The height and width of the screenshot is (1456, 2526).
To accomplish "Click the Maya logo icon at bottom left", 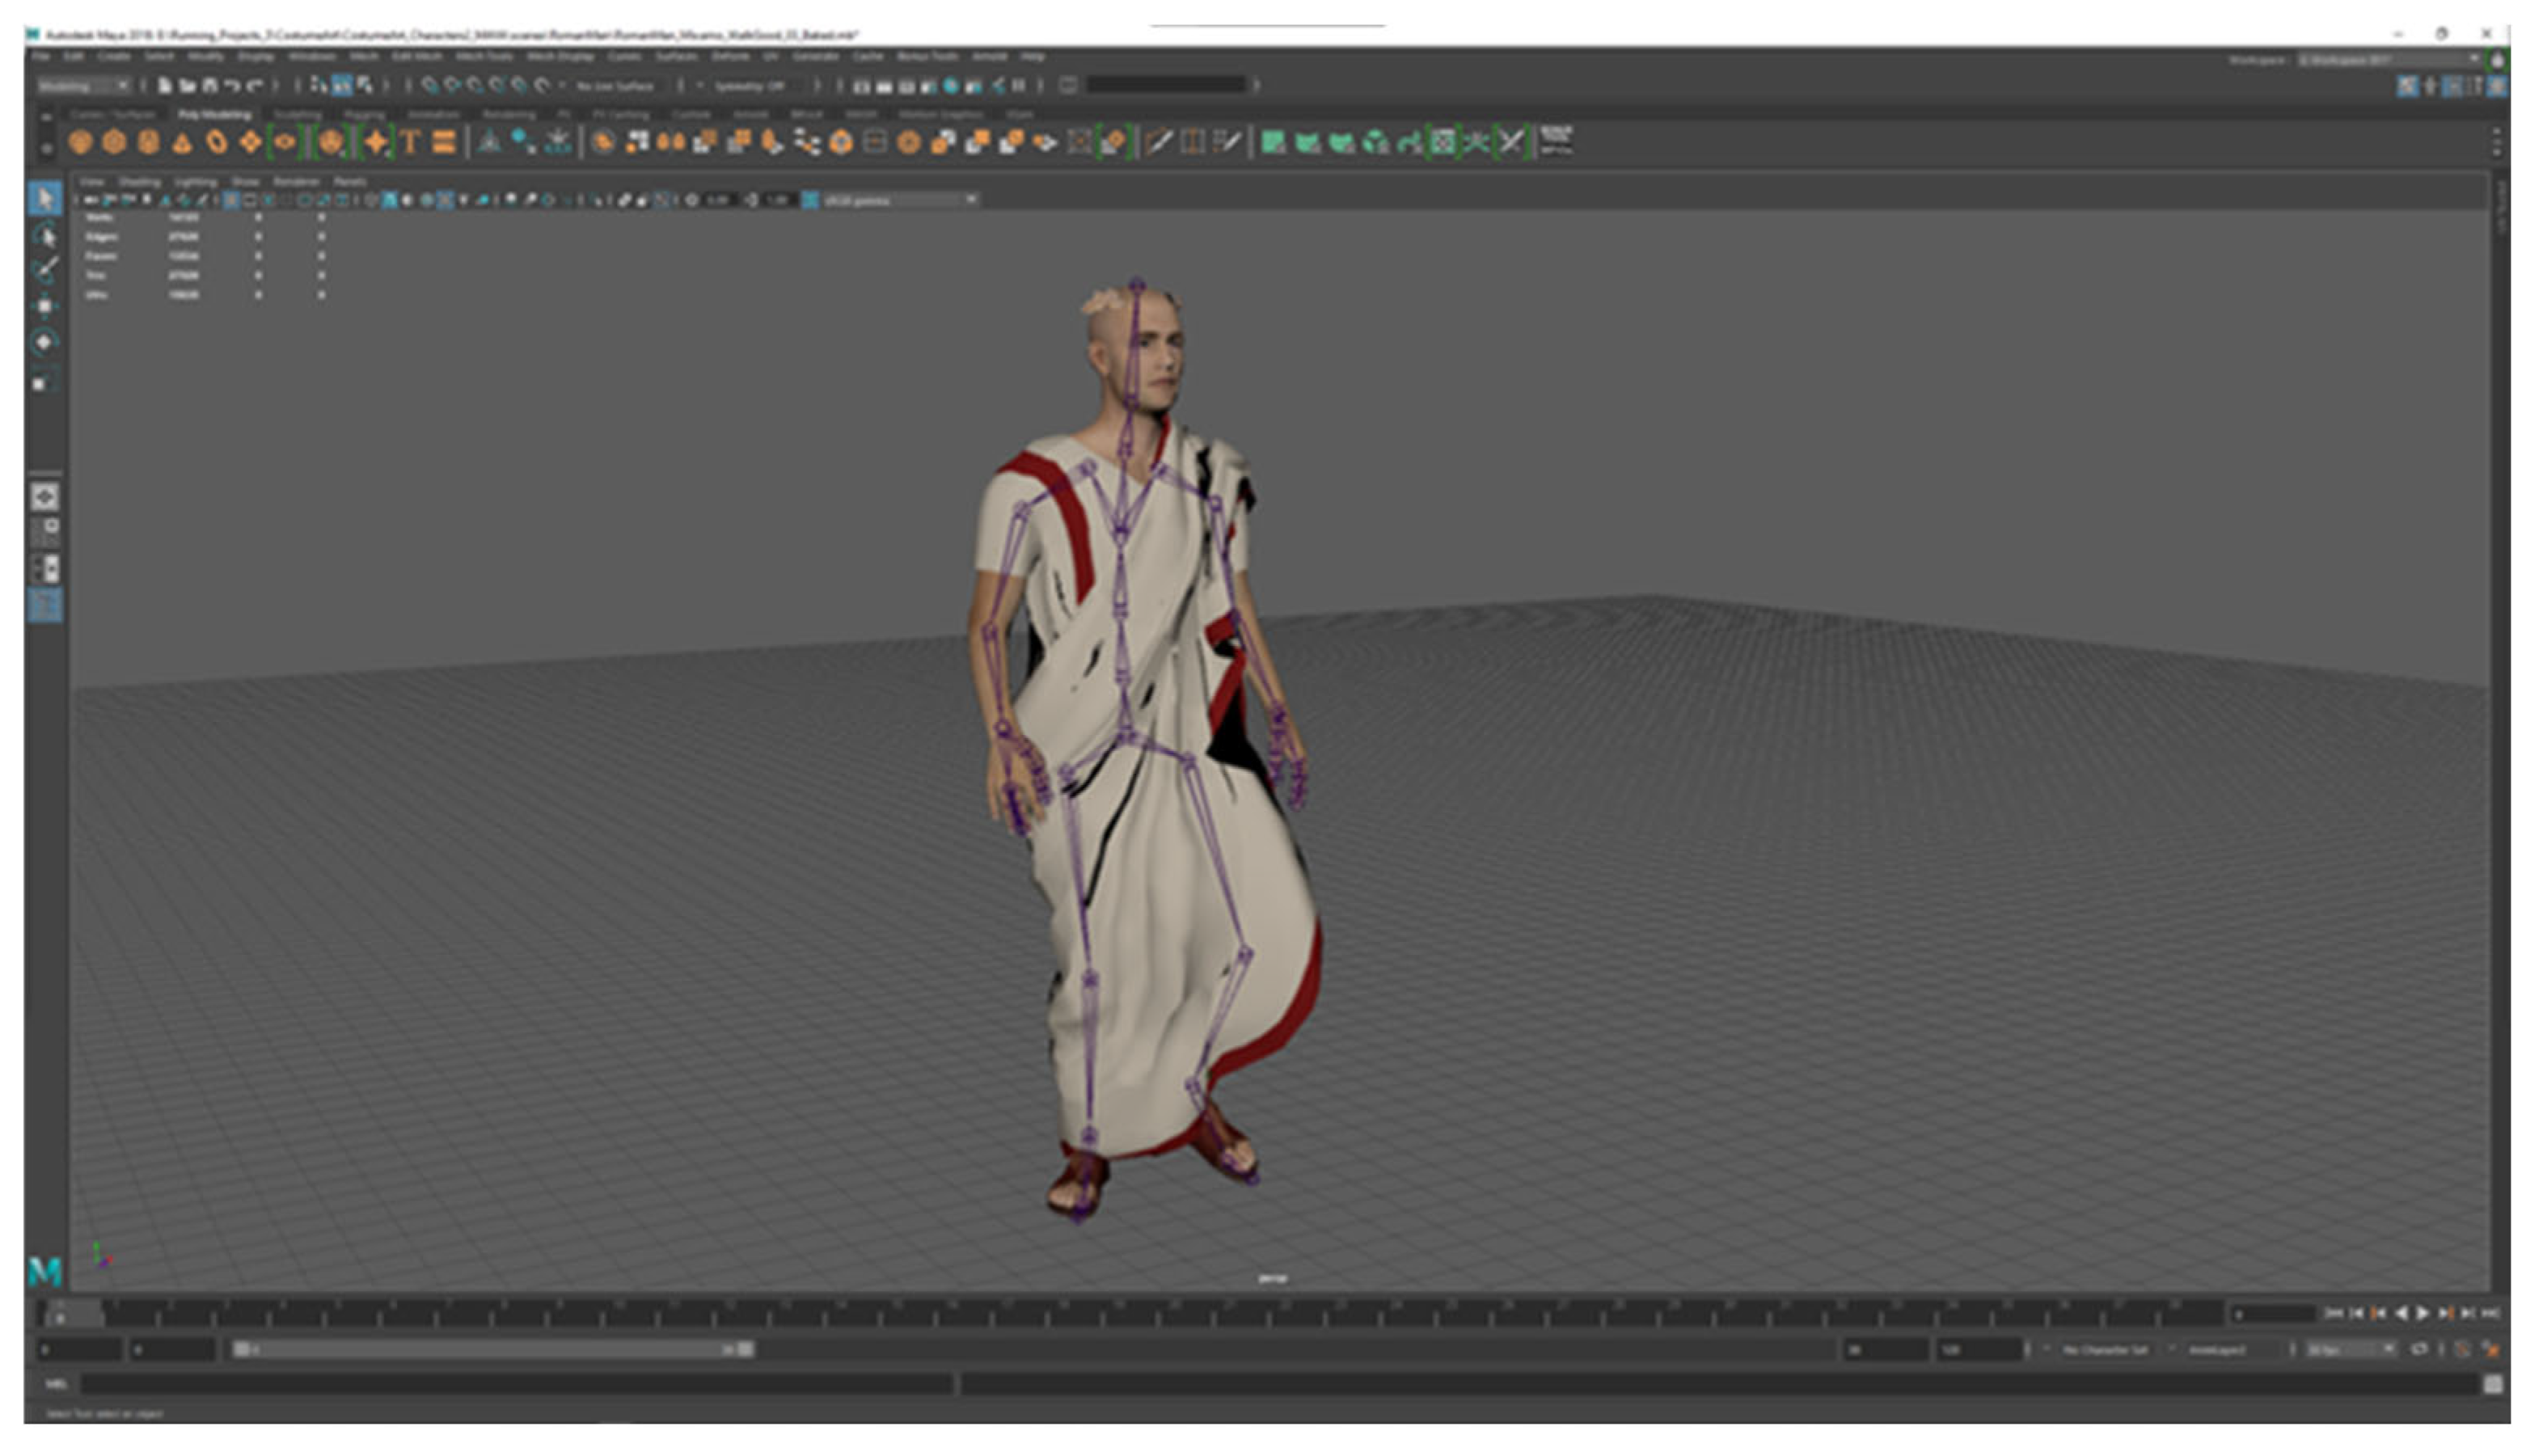I will [45, 1272].
